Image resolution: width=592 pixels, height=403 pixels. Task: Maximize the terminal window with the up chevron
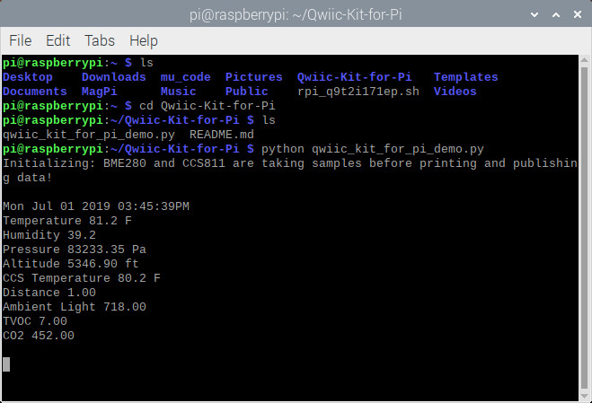click(x=556, y=14)
